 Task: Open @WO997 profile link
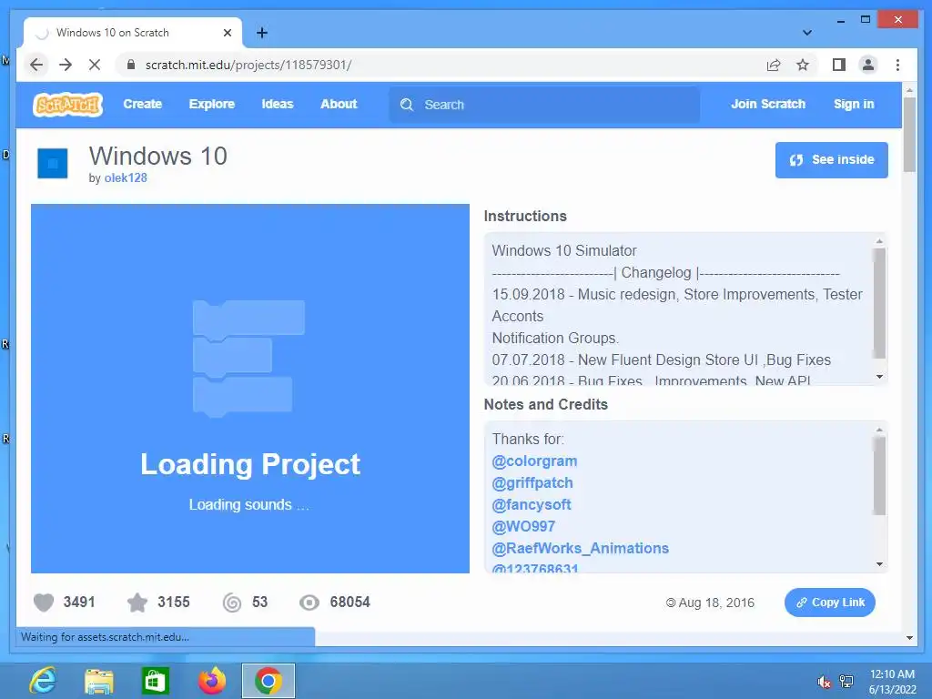tap(523, 527)
